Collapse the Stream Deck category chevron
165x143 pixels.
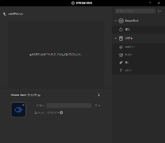[x=115, y=21]
